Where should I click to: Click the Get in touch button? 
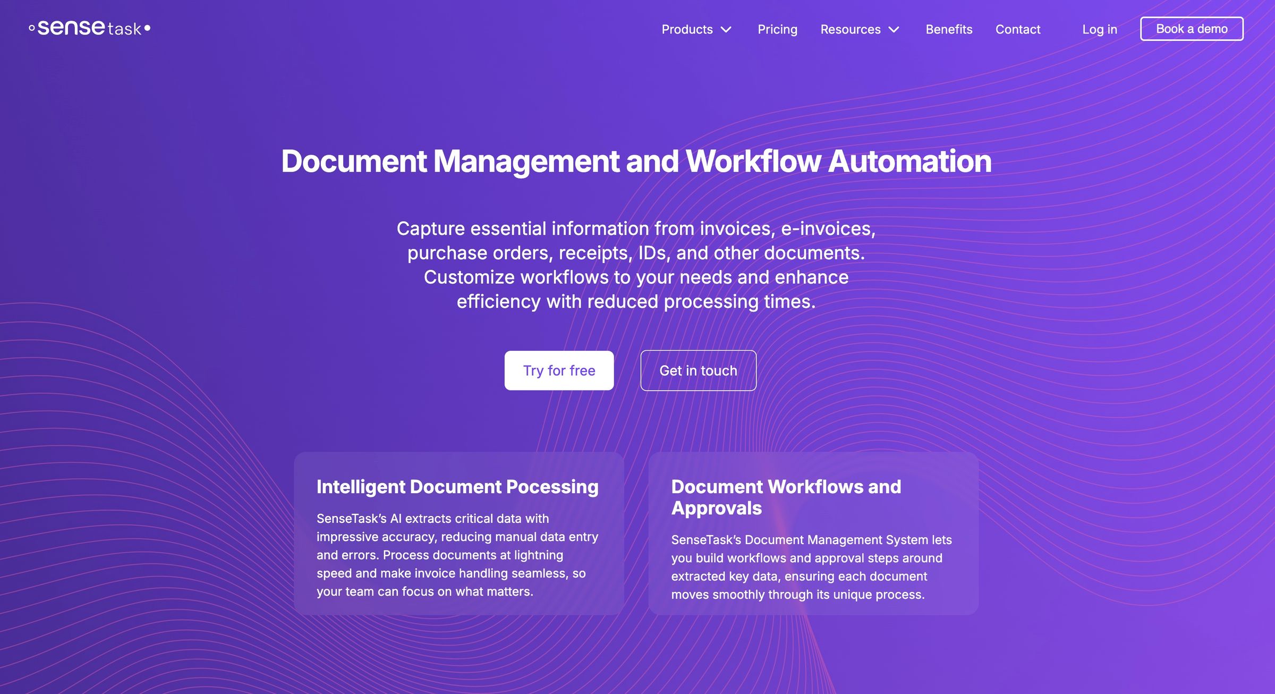click(x=698, y=370)
